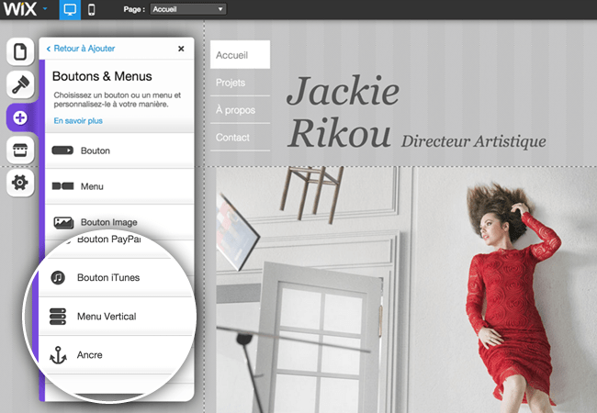Click the purple Add plus icon

point(20,117)
